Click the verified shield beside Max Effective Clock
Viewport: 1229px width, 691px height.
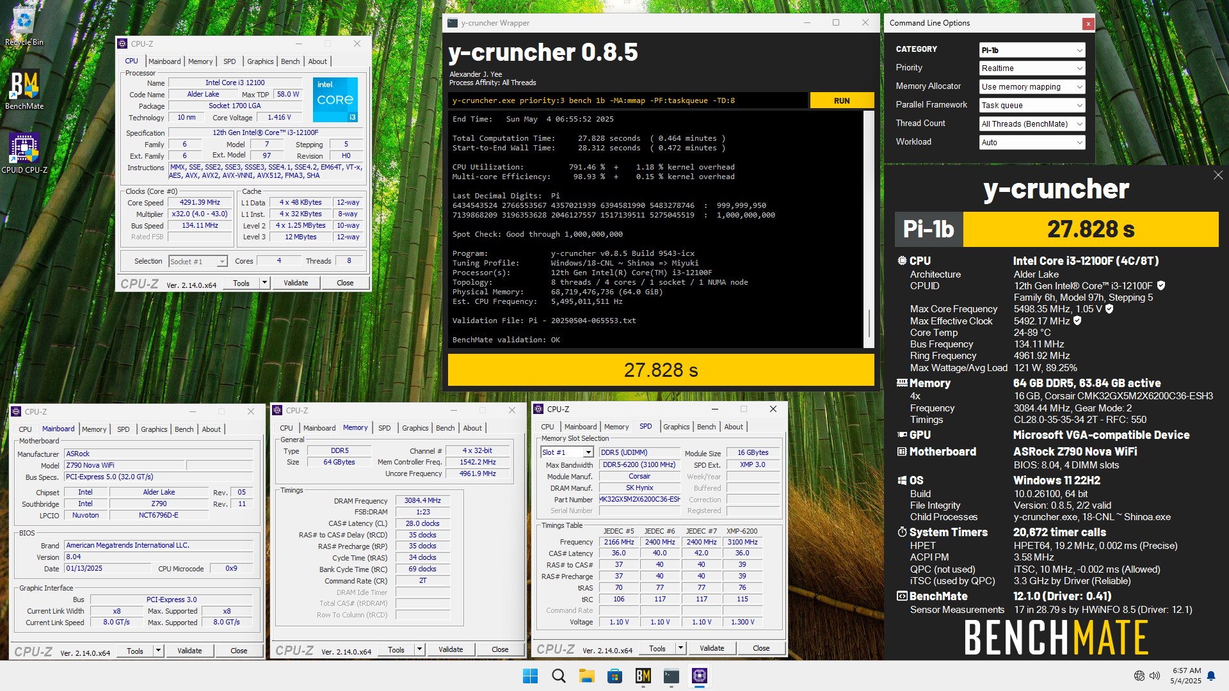1077,321
